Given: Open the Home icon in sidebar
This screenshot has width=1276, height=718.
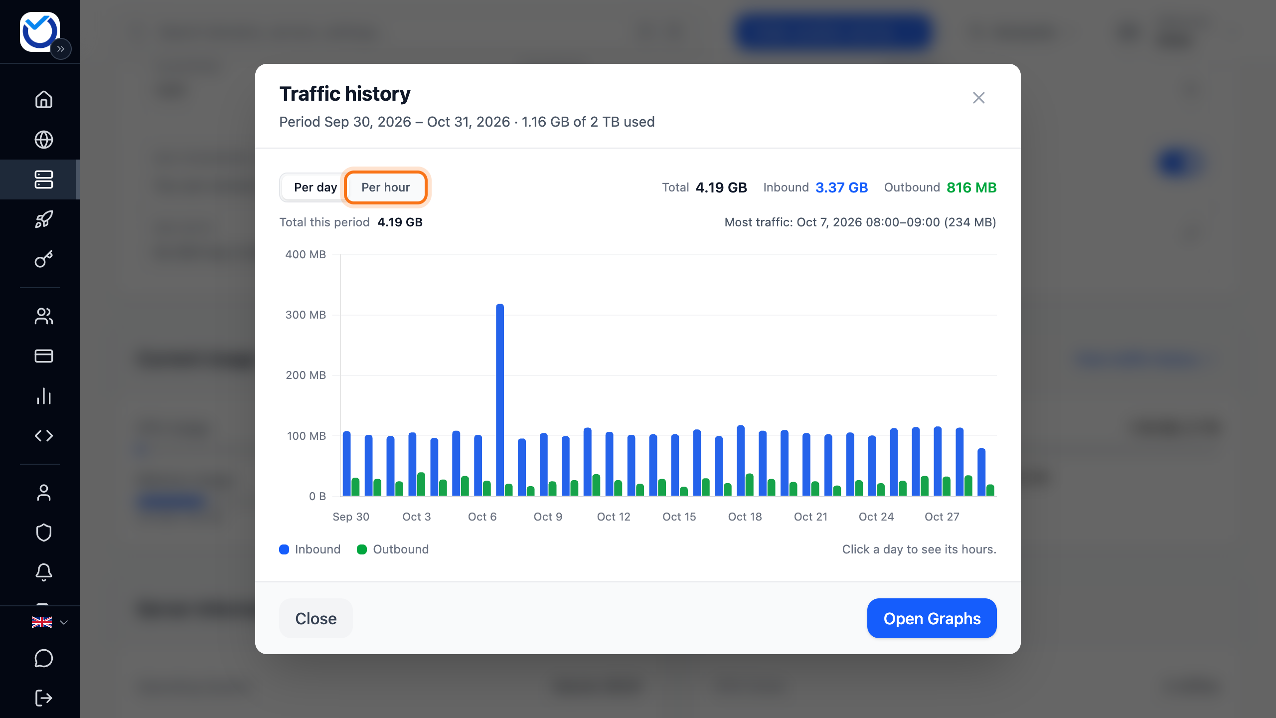Looking at the screenshot, I should [x=44, y=99].
